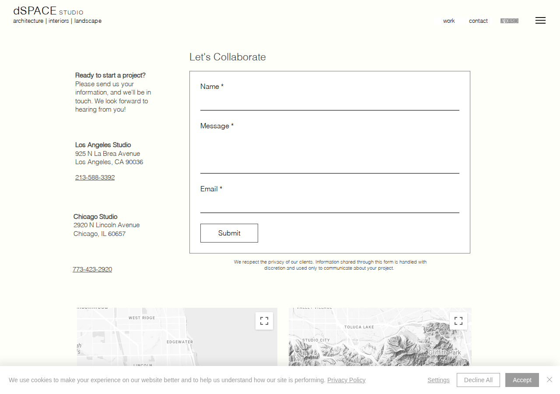
Task: Click 'West Ridge' label on Chicago map
Action: [x=142, y=318]
